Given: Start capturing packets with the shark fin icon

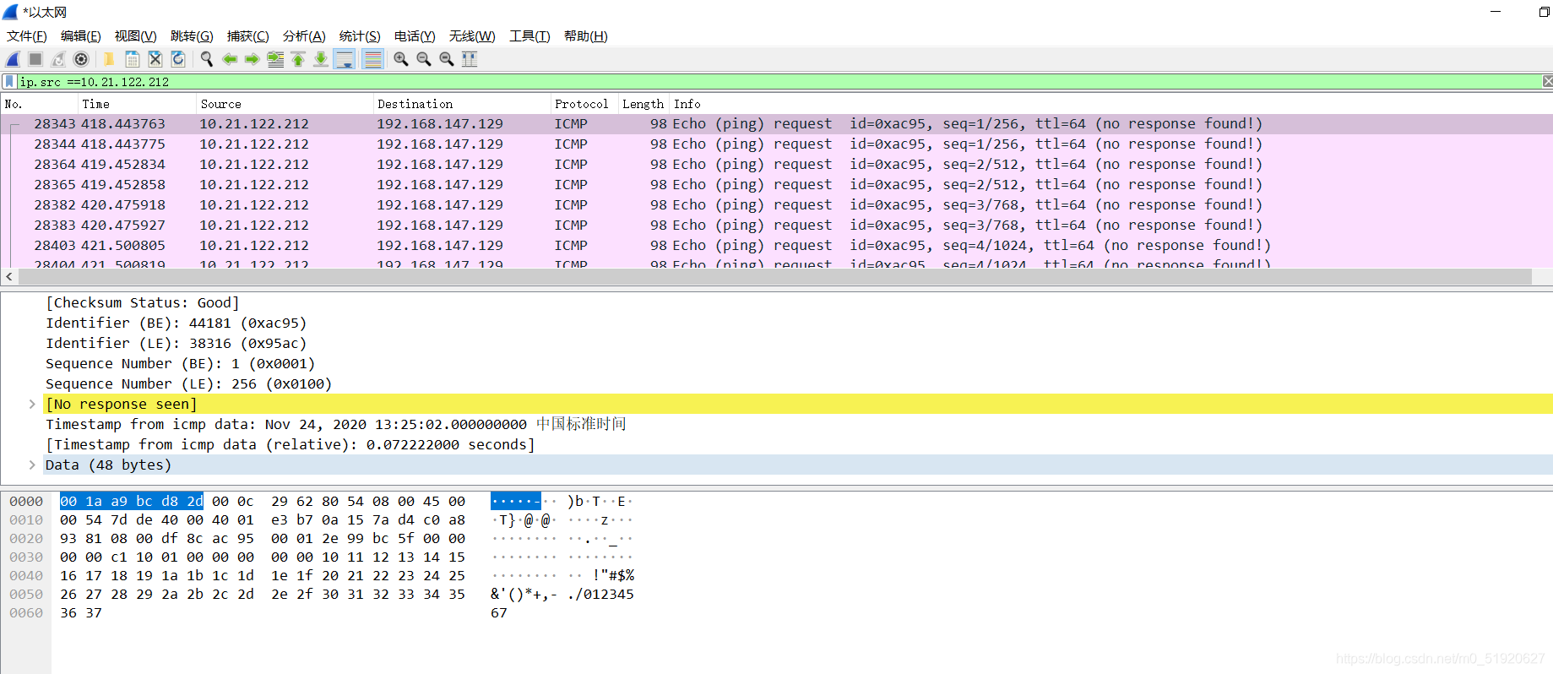Looking at the screenshot, I should coord(13,59).
